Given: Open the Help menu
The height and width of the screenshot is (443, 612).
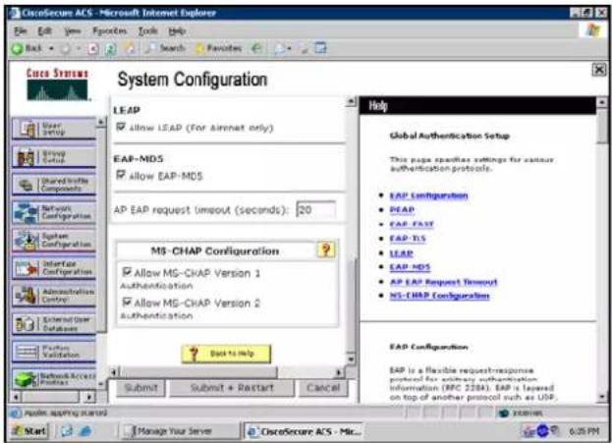Looking at the screenshot, I should click(x=177, y=30).
